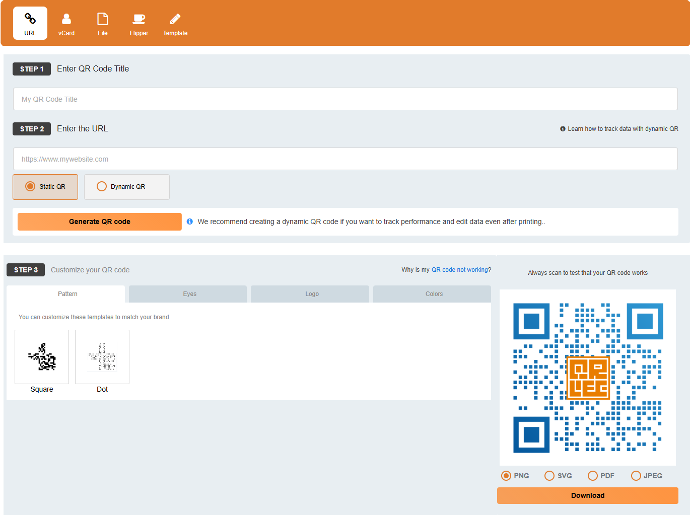690x515 pixels.
Task: Switch to the Eyes tab
Action: point(189,294)
